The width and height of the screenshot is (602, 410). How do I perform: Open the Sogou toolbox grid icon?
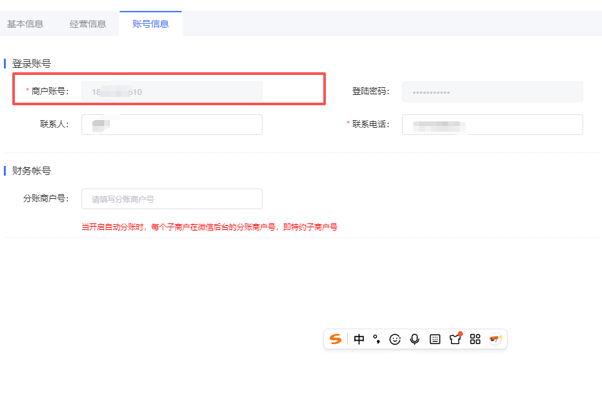point(474,339)
